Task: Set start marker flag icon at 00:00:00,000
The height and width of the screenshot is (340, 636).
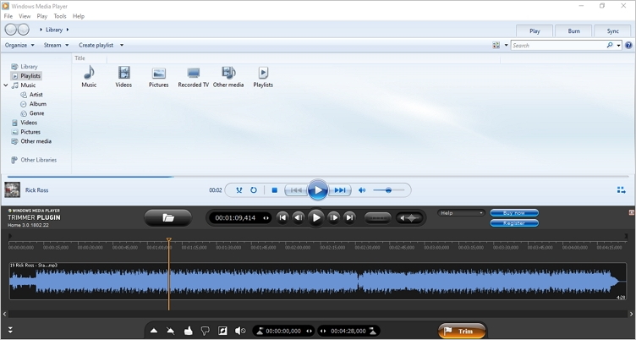Action: tap(260, 331)
